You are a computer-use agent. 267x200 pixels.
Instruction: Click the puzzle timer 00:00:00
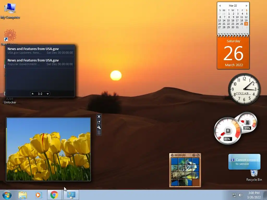[x=180, y=155]
